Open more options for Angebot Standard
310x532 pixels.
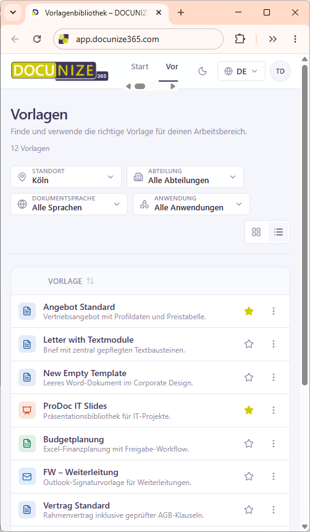pyautogui.click(x=274, y=311)
